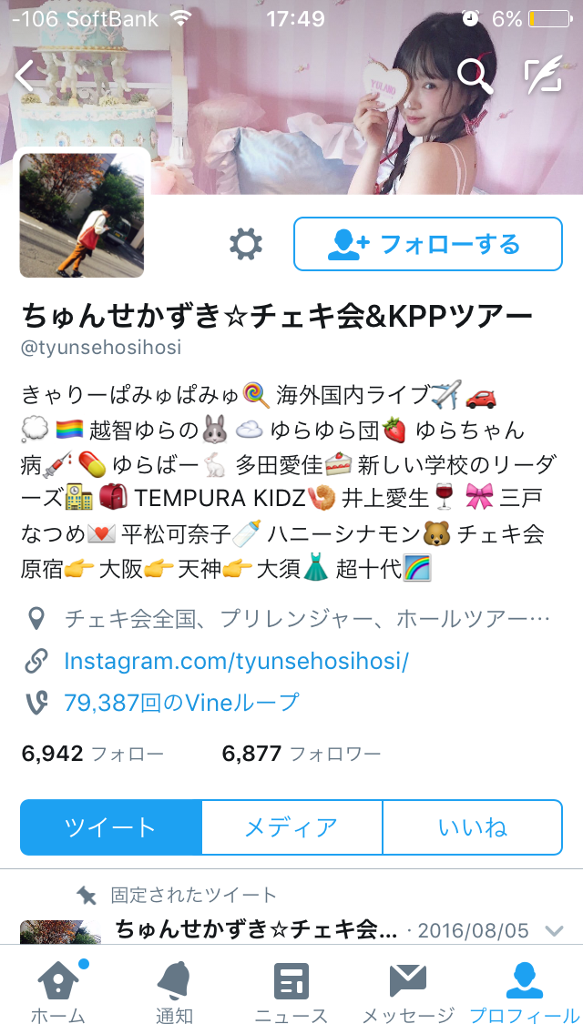This screenshot has height=1034, width=583.
Task: Switch to the いいね tab
Action: pos(473,827)
